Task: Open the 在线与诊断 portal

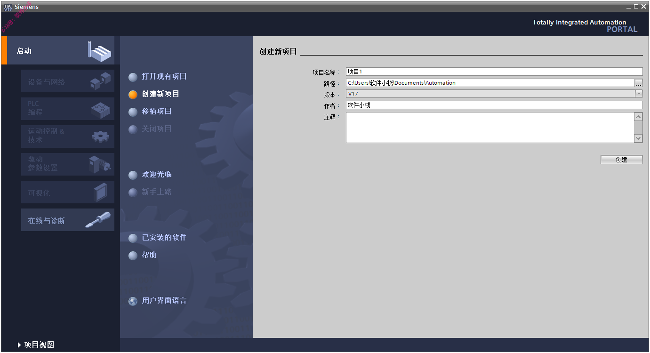Action: (68, 220)
